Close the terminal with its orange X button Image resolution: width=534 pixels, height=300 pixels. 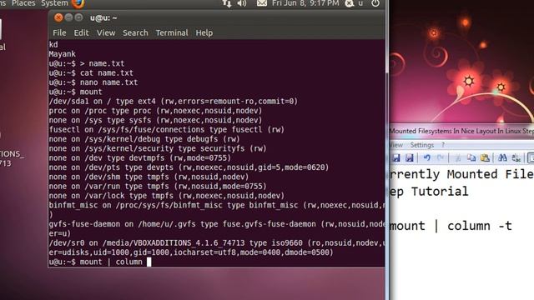pos(58,17)
